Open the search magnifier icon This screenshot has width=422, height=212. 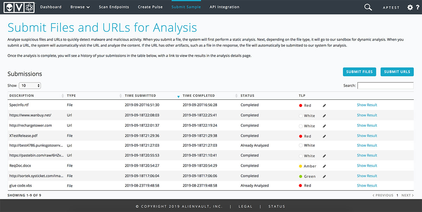(368, 7)
